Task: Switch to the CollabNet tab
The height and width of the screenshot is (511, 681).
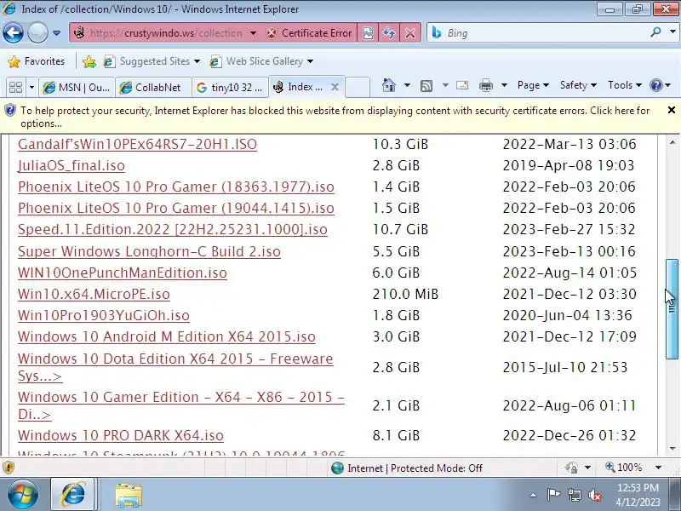Action: click(153, 88)
